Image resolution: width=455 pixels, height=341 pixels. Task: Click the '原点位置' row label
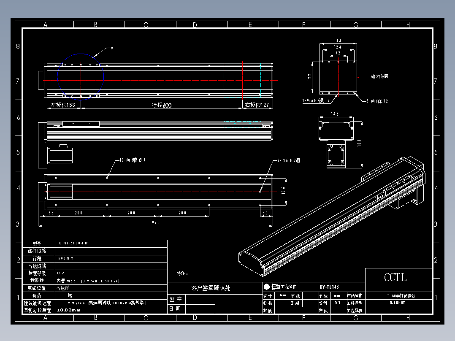point(37,288)
